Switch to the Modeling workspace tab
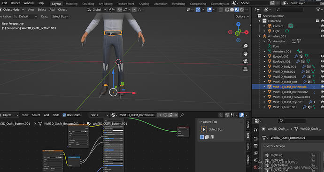324x172 pixels. click(71, 4)
